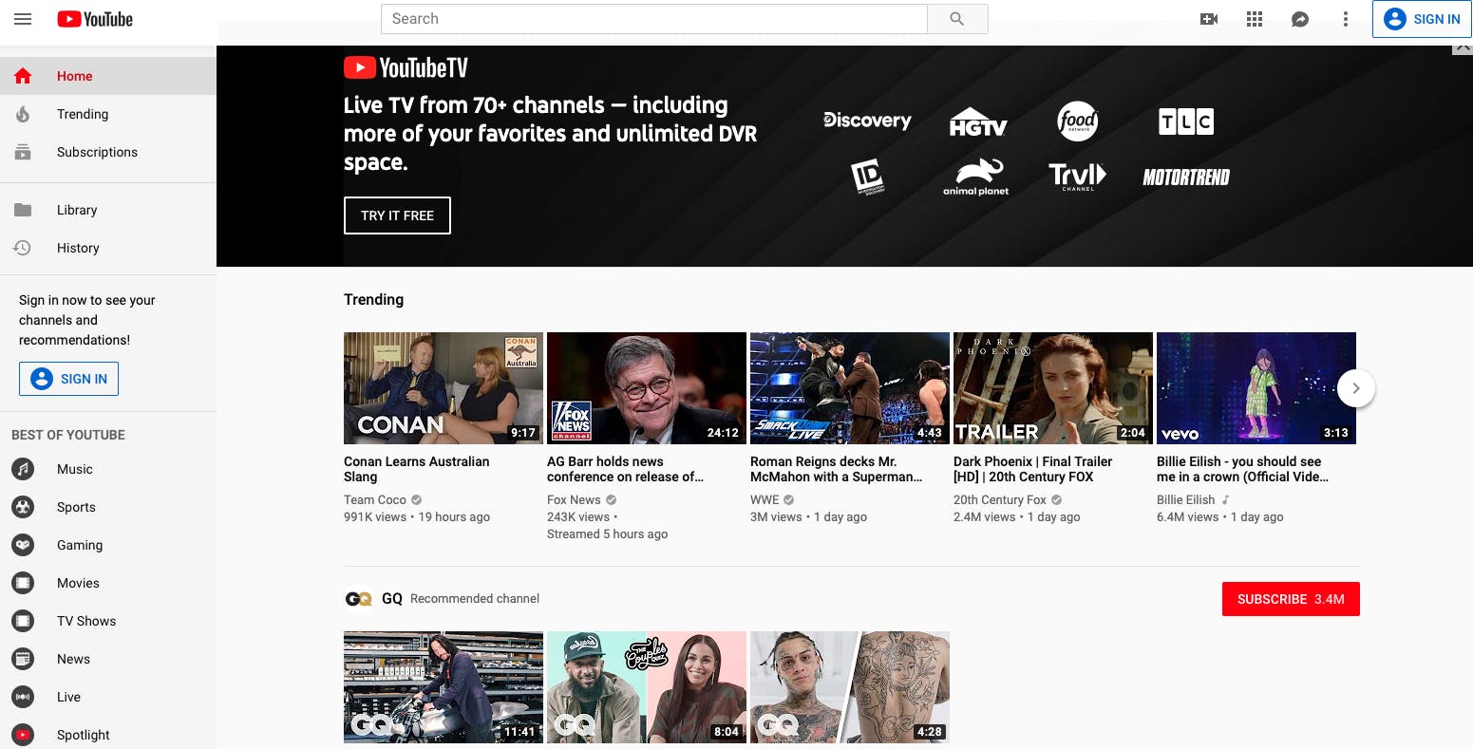The height and width of the screenshot is (749, 1473).
Task: Open the hamburger guide menu
Action: (23, 19)
